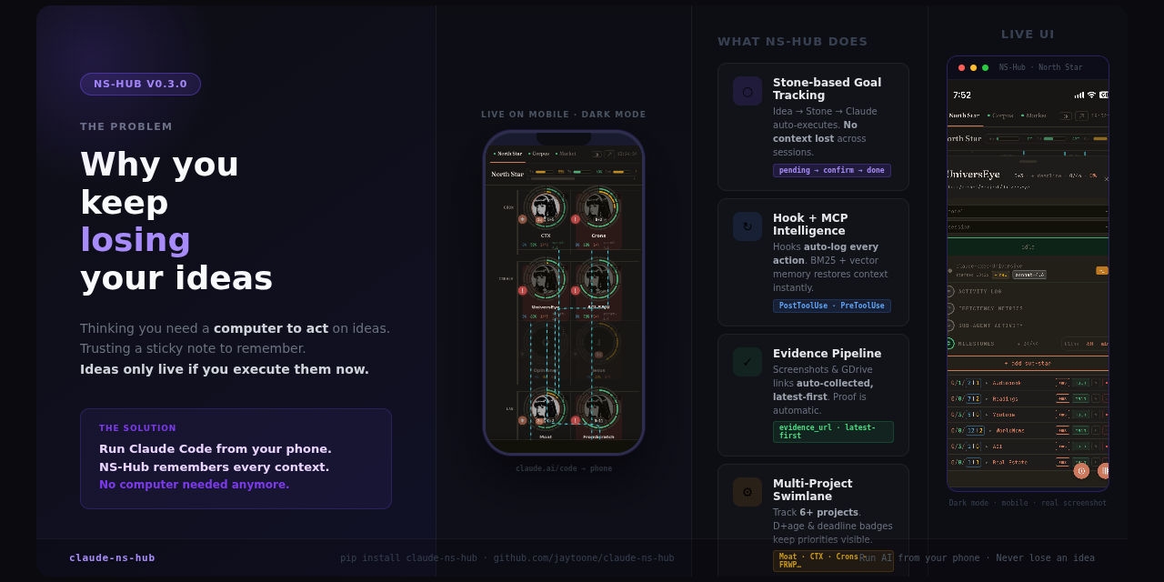
Task: Click The Solution callout box
Action: (236, 458)
